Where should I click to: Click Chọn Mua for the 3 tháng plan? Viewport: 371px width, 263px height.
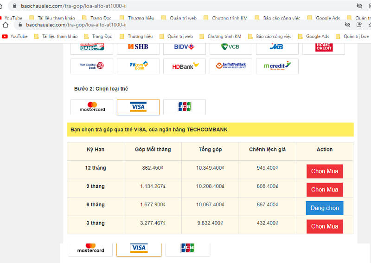tap(324, 226)
